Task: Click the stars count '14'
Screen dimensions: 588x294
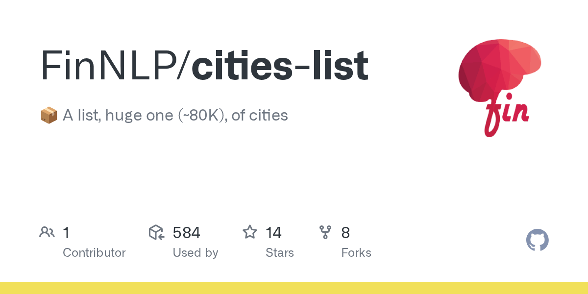Action: pyautogui.click(x=273, y=233)
